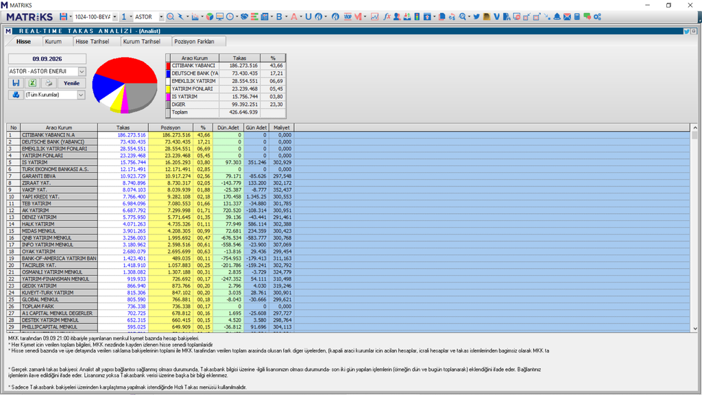702x395 pixels.
Task: Open the envelope mail icon
Action: click(x=567, y=16)
